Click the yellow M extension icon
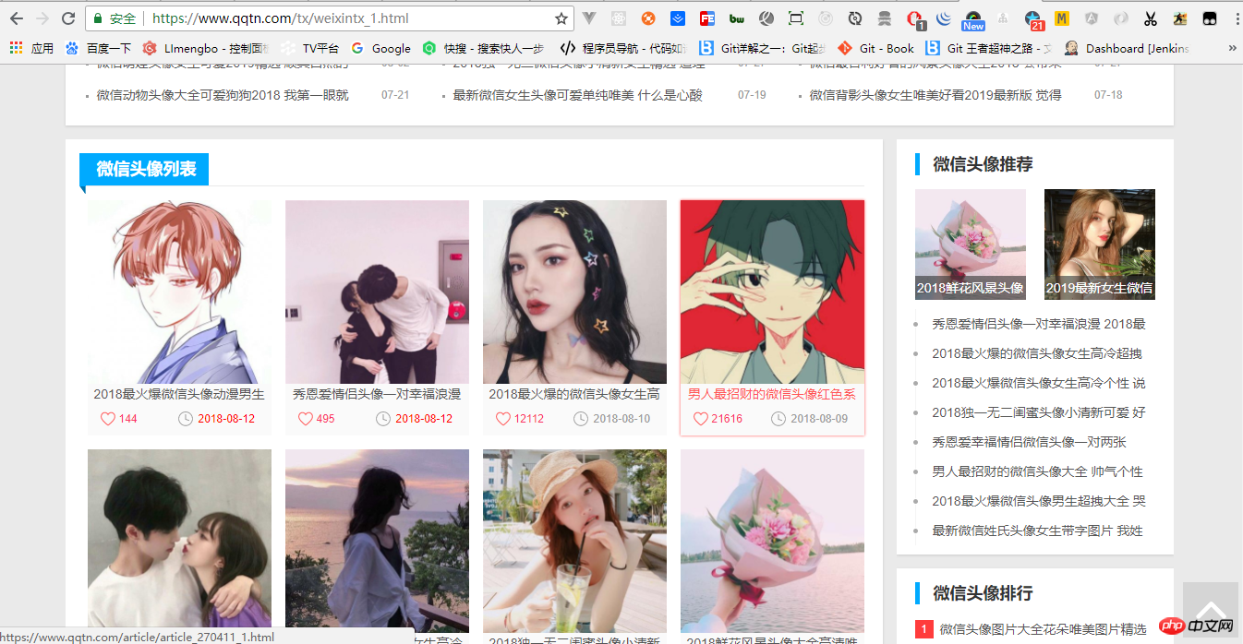Viewport: 1243px width, 644px height. 1062,18
